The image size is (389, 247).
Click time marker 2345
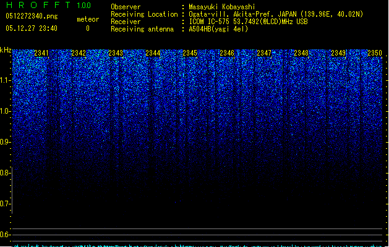[x=190, y=53]
